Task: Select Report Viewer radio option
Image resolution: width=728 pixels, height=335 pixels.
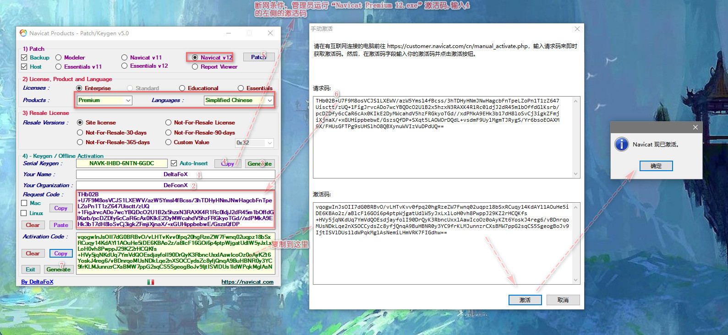Action: click(x=195, y=66)
